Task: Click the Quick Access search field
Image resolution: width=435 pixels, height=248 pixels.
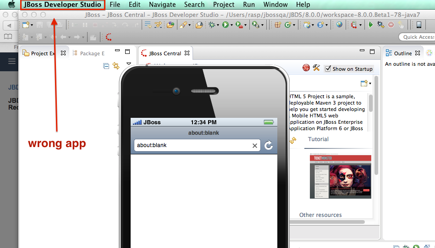Action: point(417,37)
